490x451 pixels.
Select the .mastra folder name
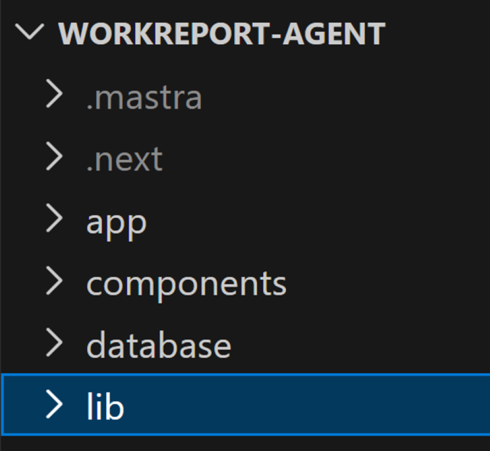[144, 97]
